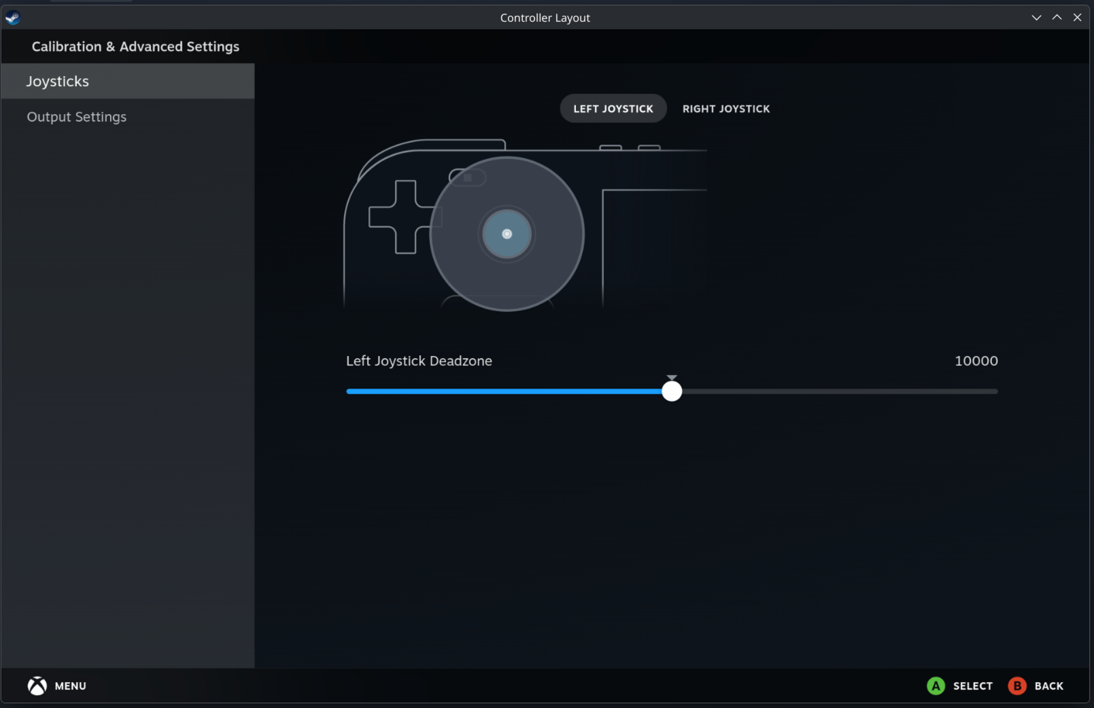Screen dimensions: 1094x708
Task: Click the joystick position dot in the diagram
Action: point(507,234)
